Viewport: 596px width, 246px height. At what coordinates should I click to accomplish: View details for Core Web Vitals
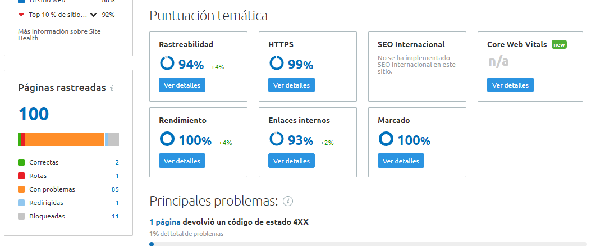click(x=511, y=85)
